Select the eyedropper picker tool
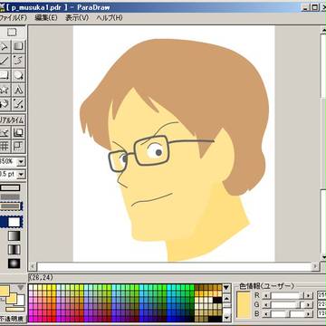The height and width of the screenshot is (326, 326). click(x=19, y=104)
